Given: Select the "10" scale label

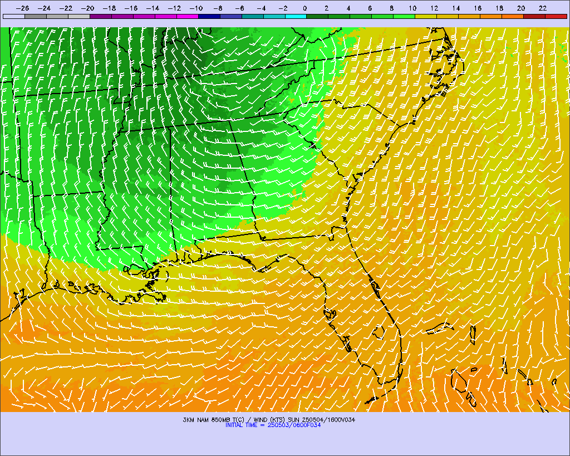Looking at the screenshot, I should (x=412, y=8).
